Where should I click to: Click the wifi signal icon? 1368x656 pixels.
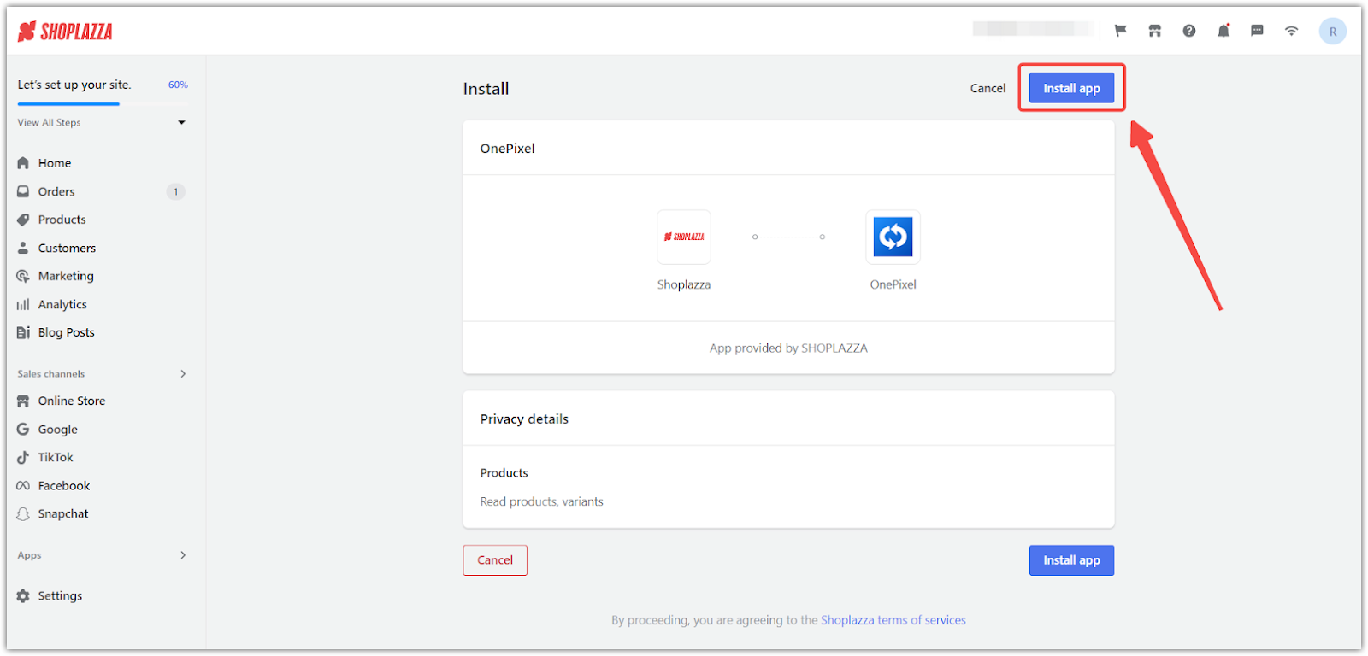point(1291,31)
